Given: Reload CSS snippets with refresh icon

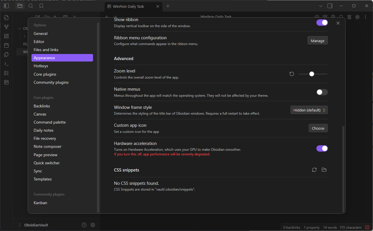Looking at the screenshot, I should [314, 170].
